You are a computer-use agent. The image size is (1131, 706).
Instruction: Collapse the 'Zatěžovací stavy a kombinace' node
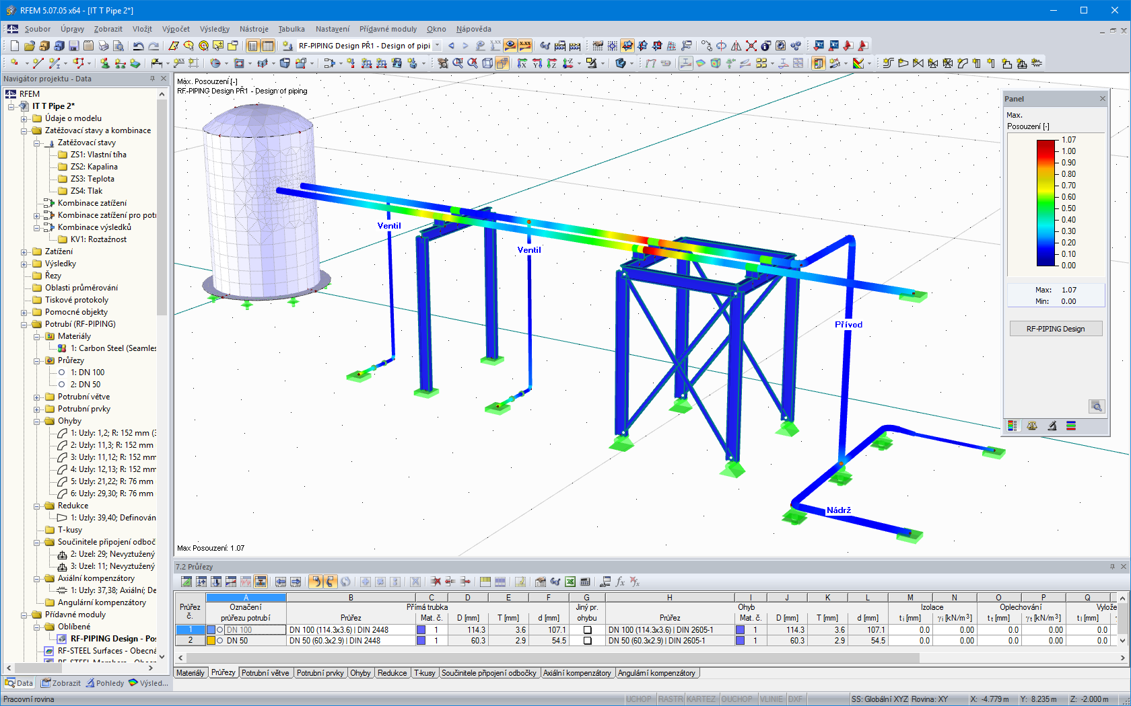(24, 130)
